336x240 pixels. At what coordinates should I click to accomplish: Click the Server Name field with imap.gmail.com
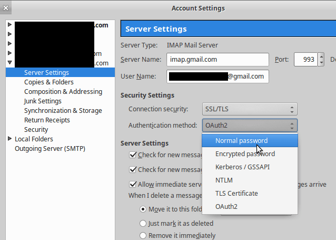coord(218,60)
